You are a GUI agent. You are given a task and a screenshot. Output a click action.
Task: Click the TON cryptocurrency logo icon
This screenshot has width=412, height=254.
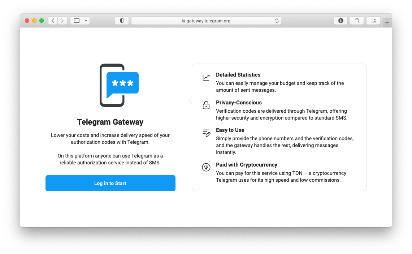(206, 167)
